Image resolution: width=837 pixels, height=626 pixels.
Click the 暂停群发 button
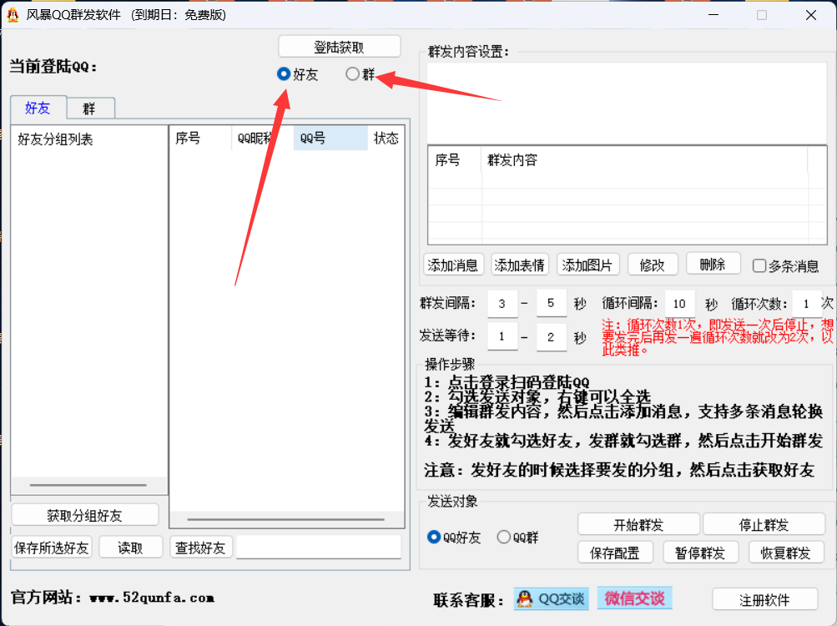700,553
